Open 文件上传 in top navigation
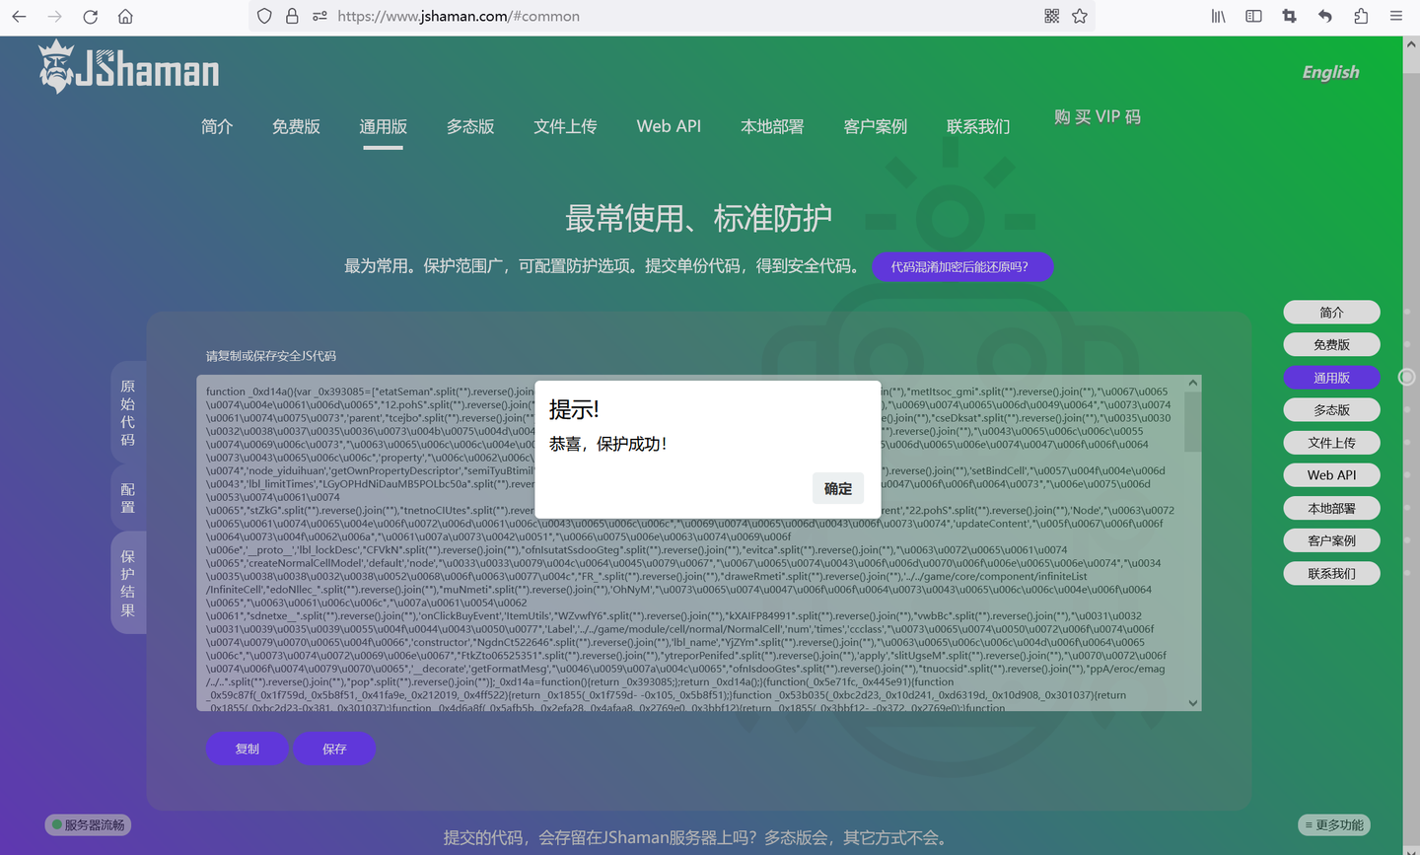1420x855 pixels. click(x=565, y=126)
